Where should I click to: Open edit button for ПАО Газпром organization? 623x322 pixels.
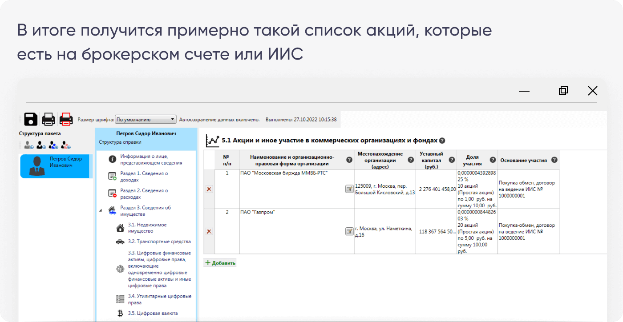pos(349,231)
